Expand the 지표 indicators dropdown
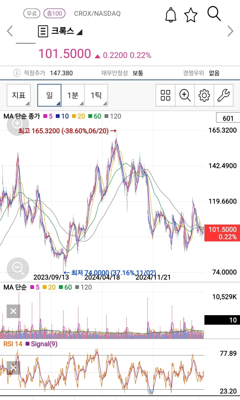The image size is (240, 400). tap(19, 95)
